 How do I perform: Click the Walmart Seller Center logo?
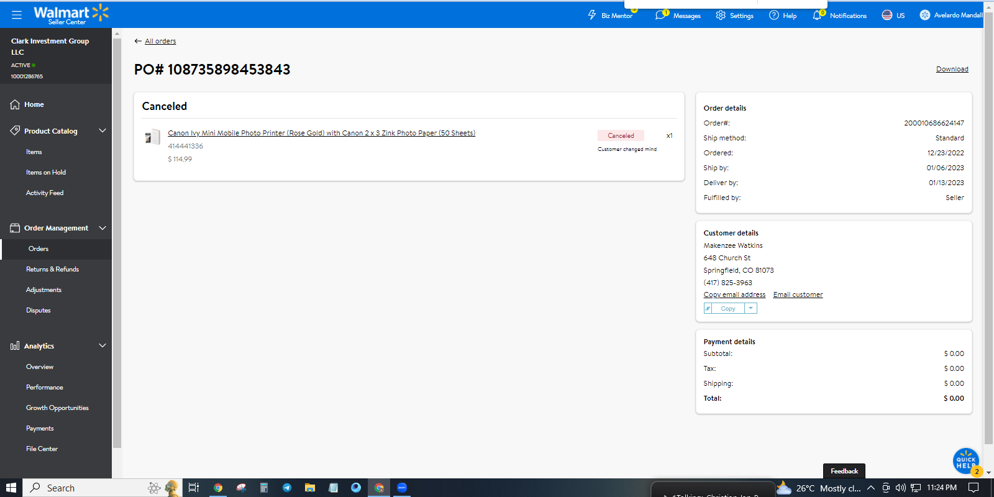(71, 14)
